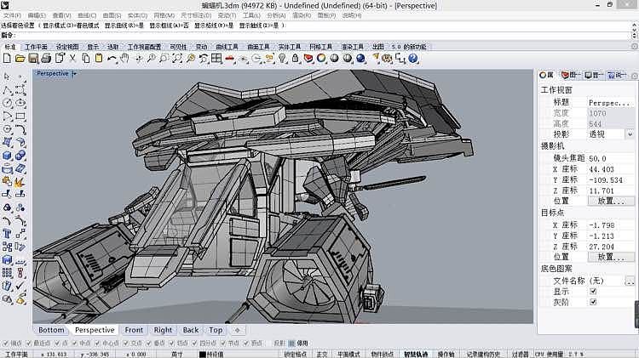
Task: Click the explode icon in left toolbar
Action: (x=20, y=181)
